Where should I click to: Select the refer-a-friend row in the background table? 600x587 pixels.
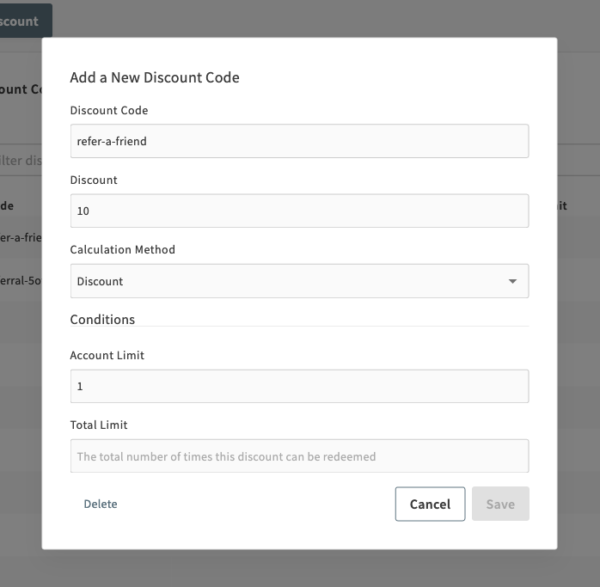[21, 237]
